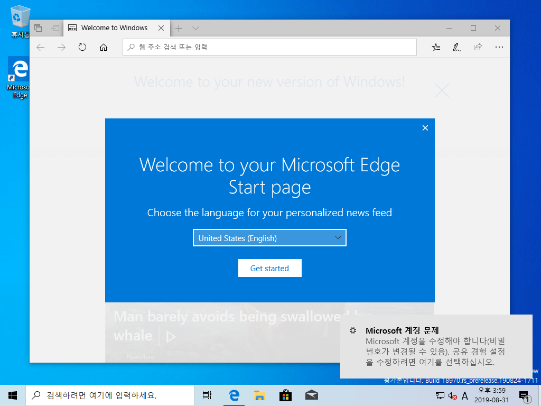Click the taskbar search box
This screenshot has width=541, height=406.
pyautogui.click(x=110, y=395)
